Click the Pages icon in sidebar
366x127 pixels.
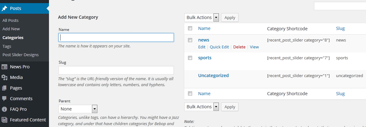pyautogui.click(x=4, y=88)
